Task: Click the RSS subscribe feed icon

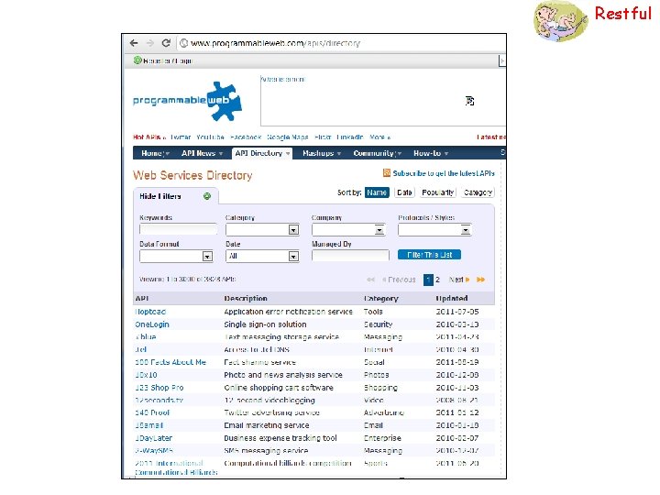Action: (387, 173)
